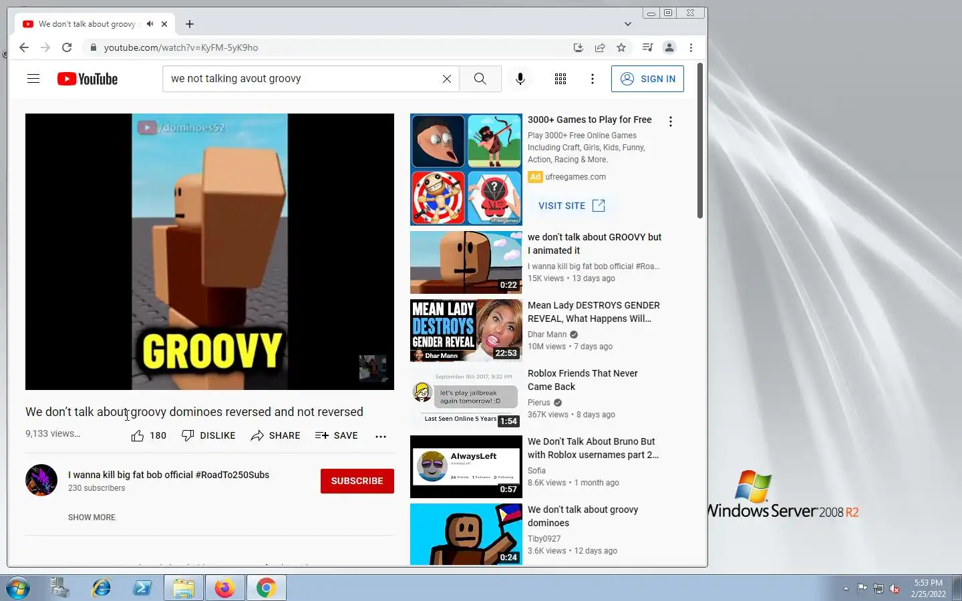Open more actions under the video

(381, 436)
